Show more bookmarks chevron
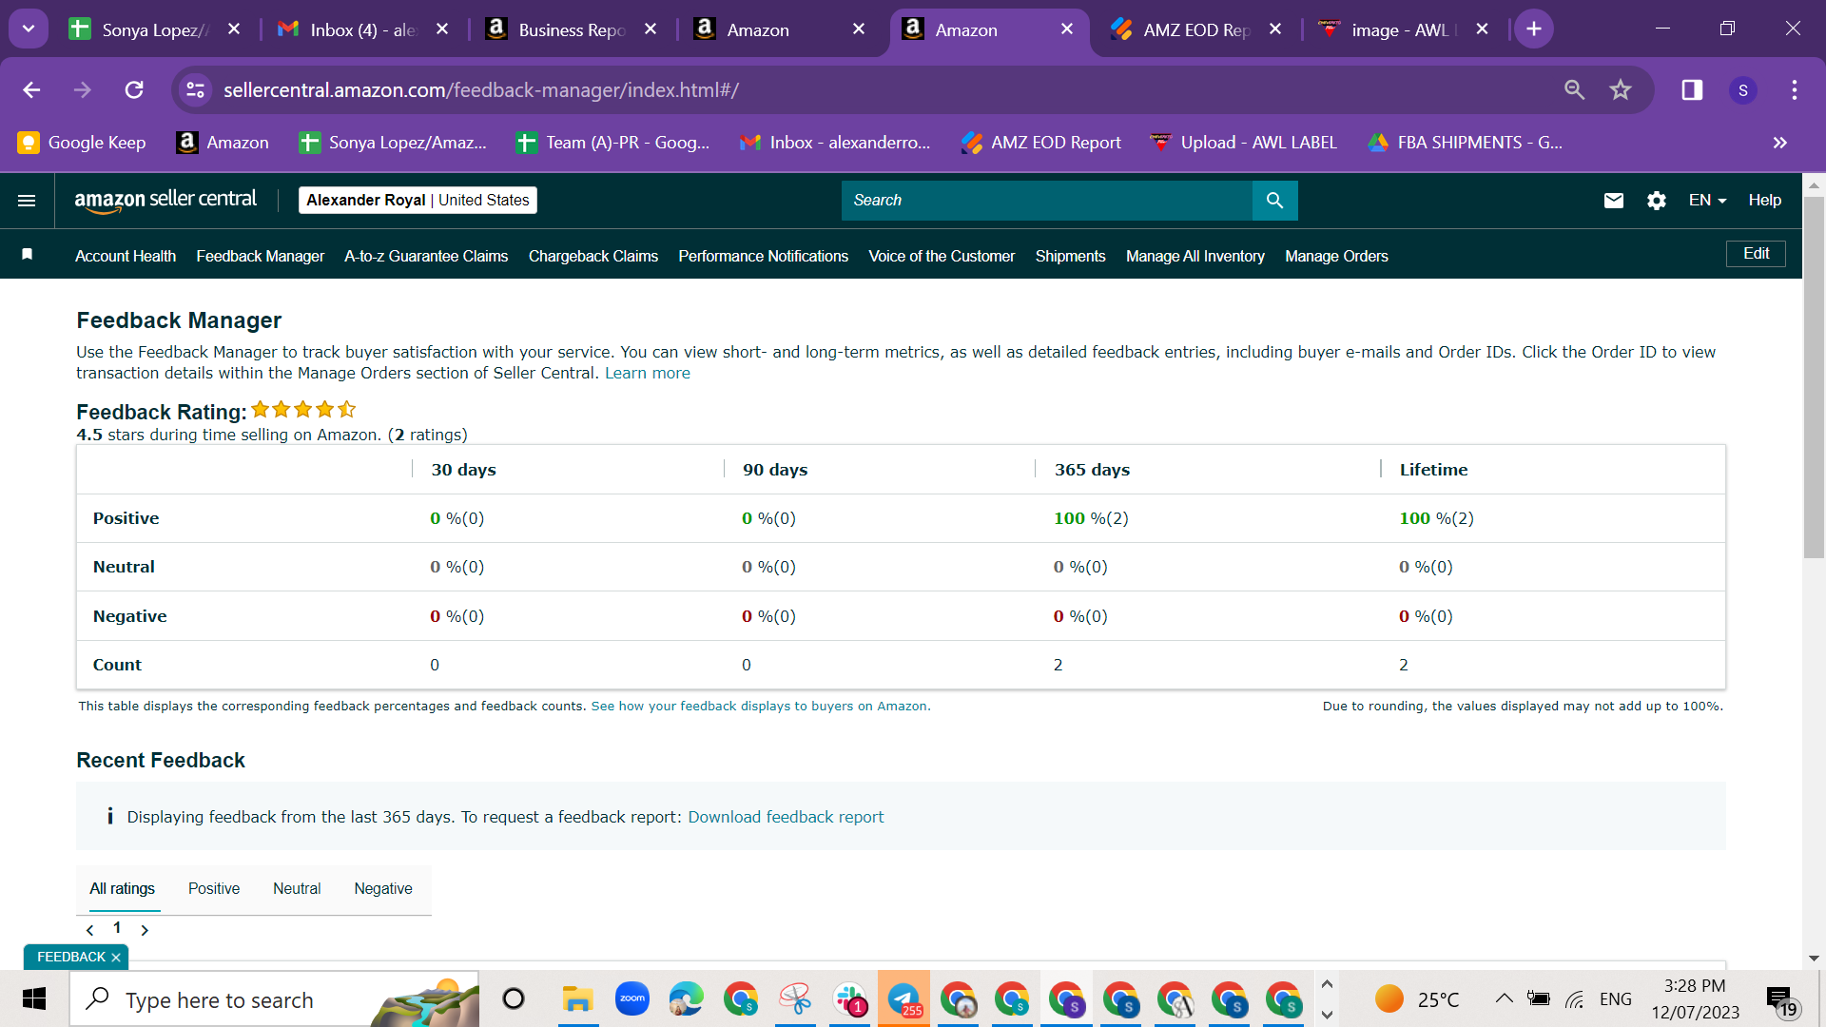The width and height of the screenshot is (1826, 1027). point(1780,143)
